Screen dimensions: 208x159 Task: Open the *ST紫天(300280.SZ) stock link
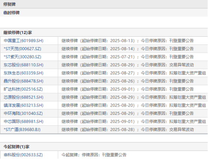(23, 57)
